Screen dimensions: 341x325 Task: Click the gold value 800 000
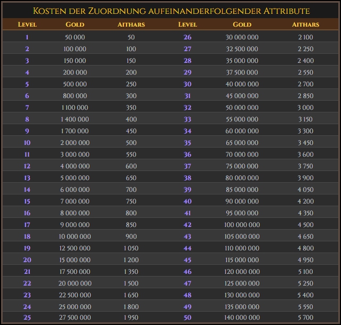(75, 96)
